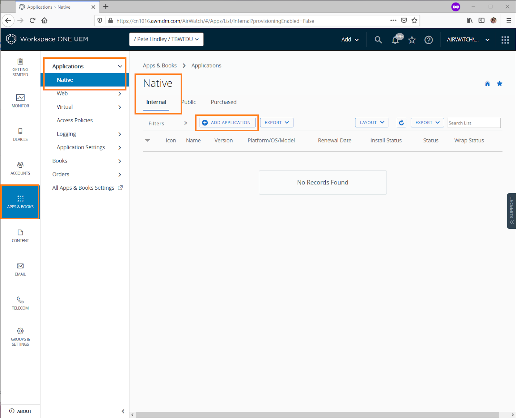The width and height of the screenshot is (516, 418).
Task: Open the Getting Started section
Action: [x=20, y=67]
